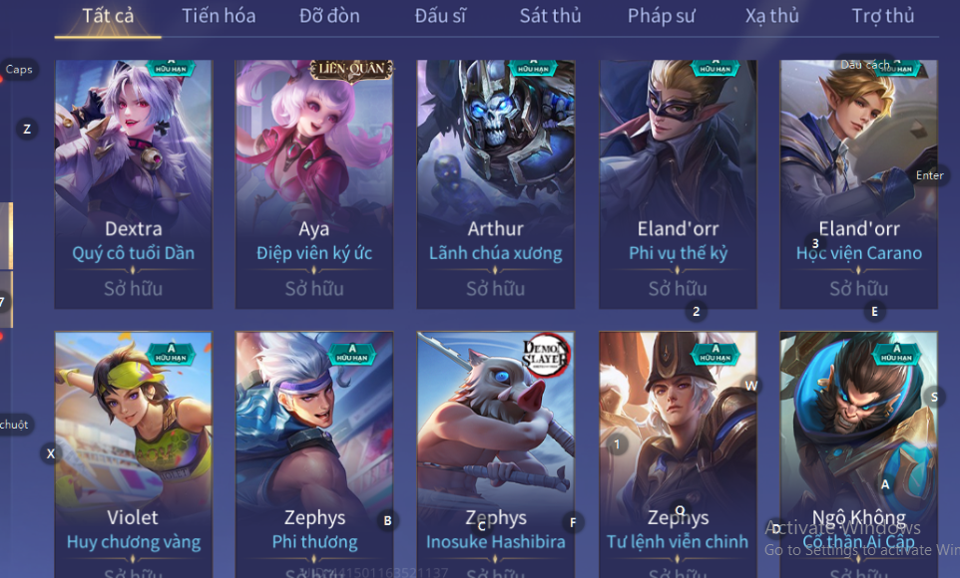Tap the Z key overlay button
Image resolution: width=960 pixels, height=578 pixels.
point(27,130)
